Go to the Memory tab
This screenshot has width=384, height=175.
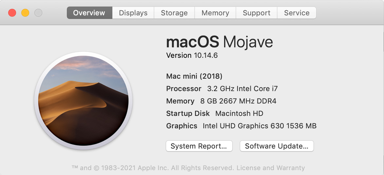click(x=215, y=13)
